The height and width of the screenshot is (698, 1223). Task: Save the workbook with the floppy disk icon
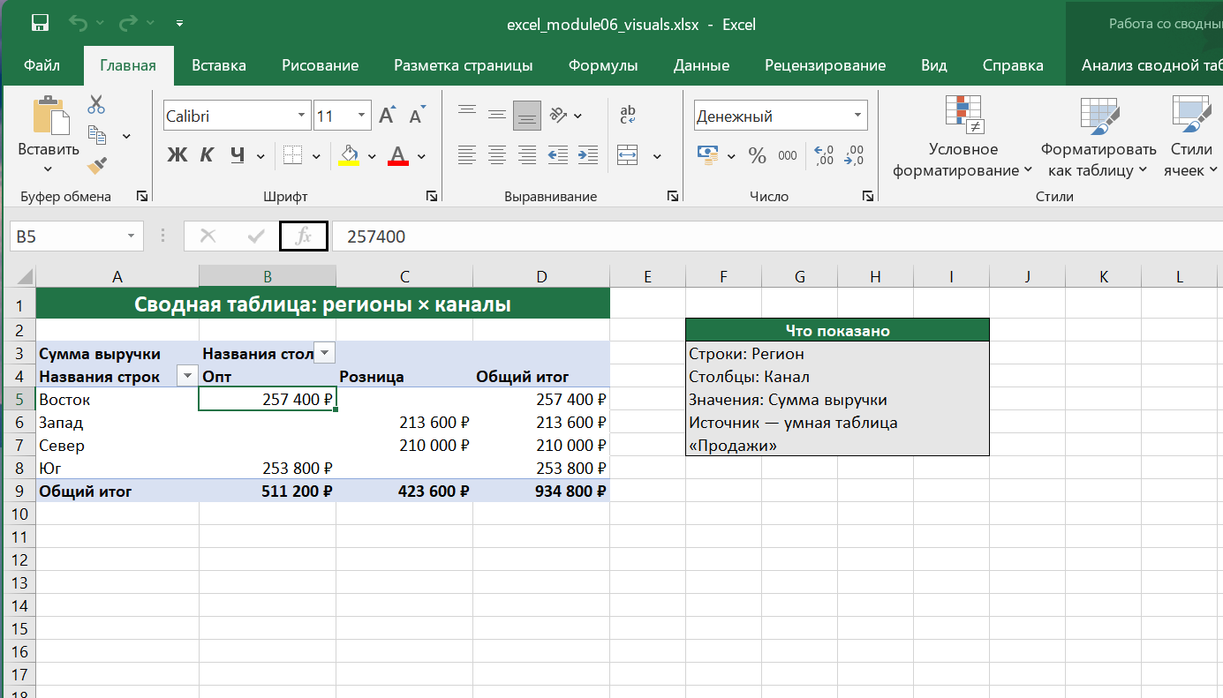click(39, 23)
